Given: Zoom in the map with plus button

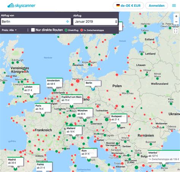Looking at the screenshot, I should (176, 16).
